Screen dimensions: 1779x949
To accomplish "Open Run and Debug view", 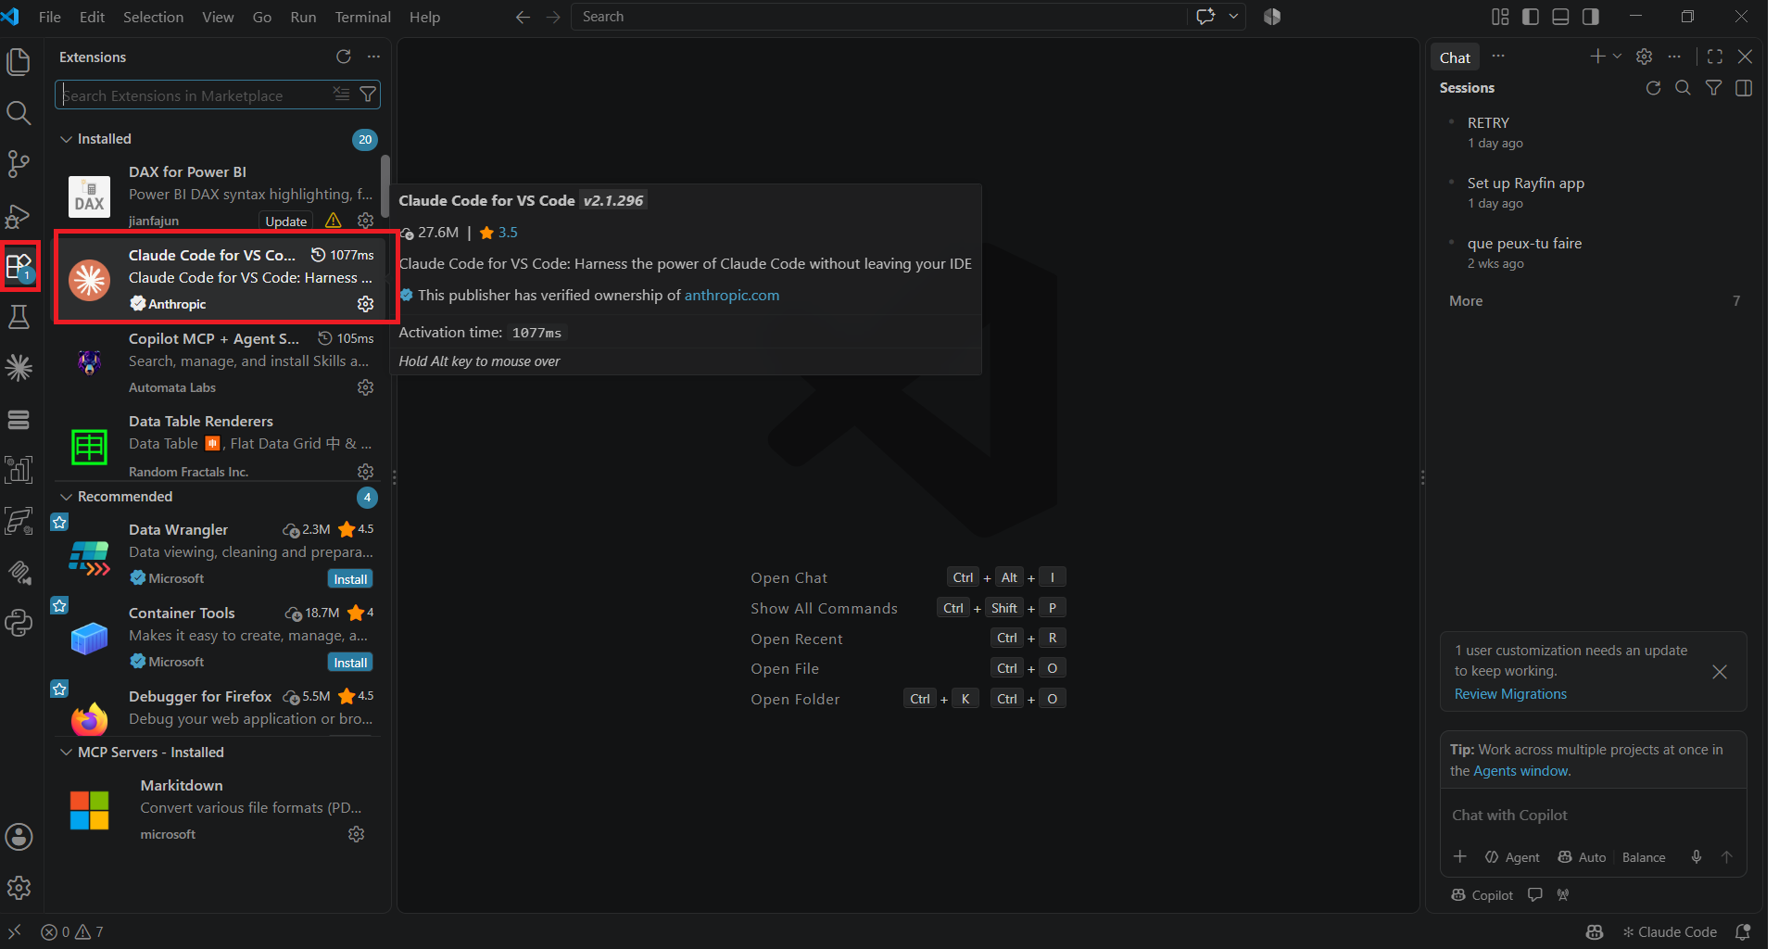I will (x=19, y=215).
